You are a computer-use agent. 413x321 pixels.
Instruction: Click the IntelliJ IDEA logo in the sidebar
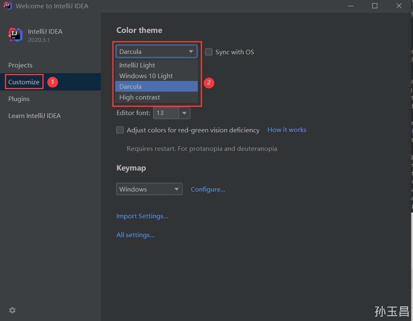point(15,35)
